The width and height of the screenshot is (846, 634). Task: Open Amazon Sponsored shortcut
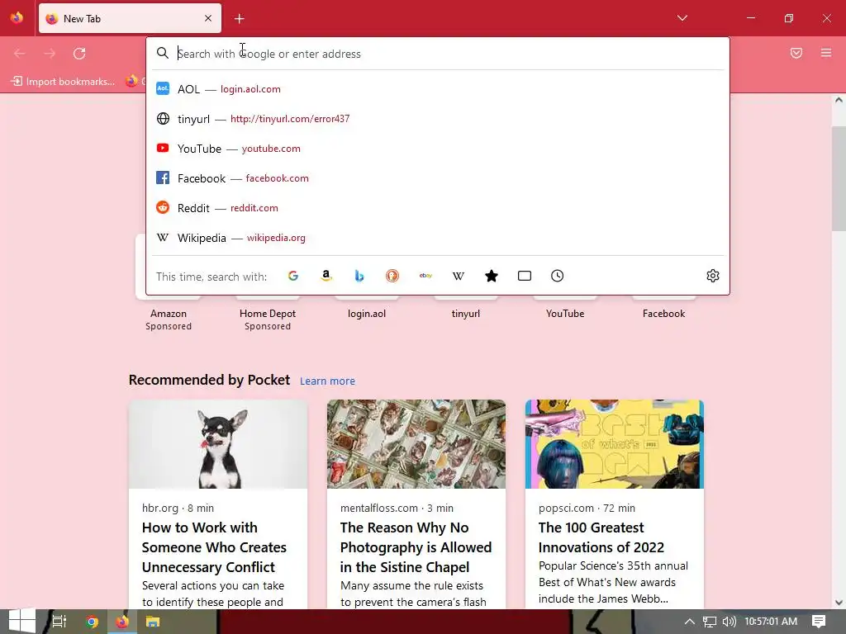[169, 314]
